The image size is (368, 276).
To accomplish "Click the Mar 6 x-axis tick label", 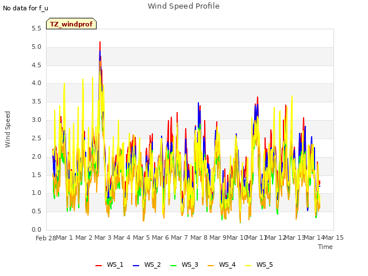I will point(160,237).
